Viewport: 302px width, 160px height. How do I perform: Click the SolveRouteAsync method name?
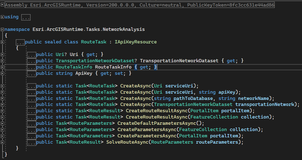point(127,142)
